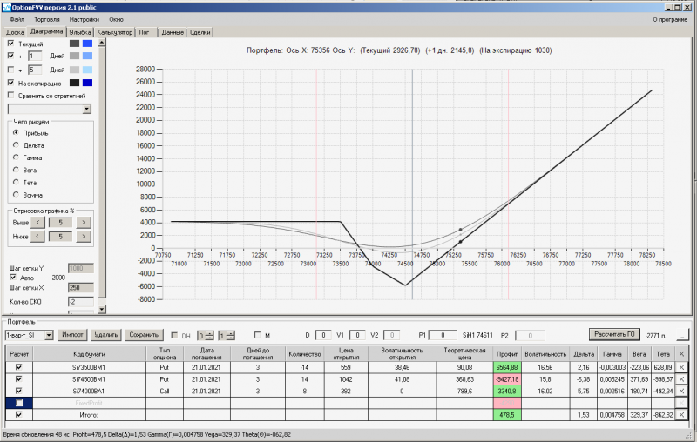697x442 pixels.
Task: Click the X column header icon
Action: click(x=681, y=354)
